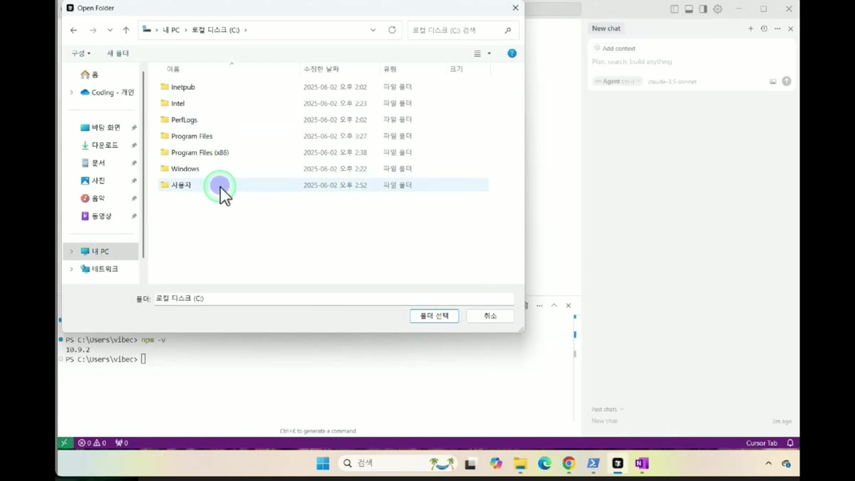The width and height of the screenshot is (855, 481).
Task: Select the Inetpub folder
Action: tap(323, 87)
